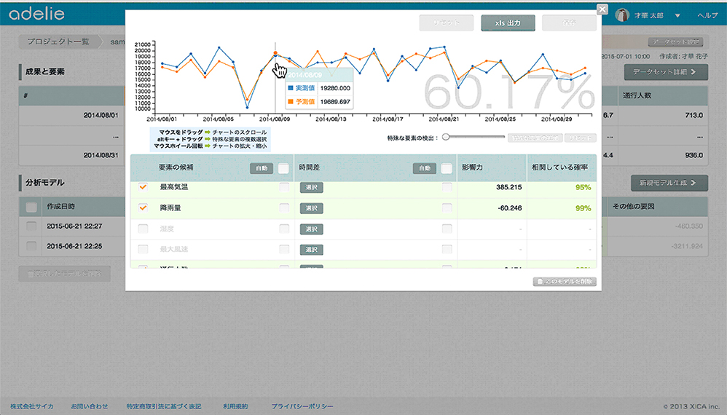The height and width of the screenshot is (415, 727).
Task: Open the 特定商取引法に基づく表記 footer link
Action: (x=164, y=406)
